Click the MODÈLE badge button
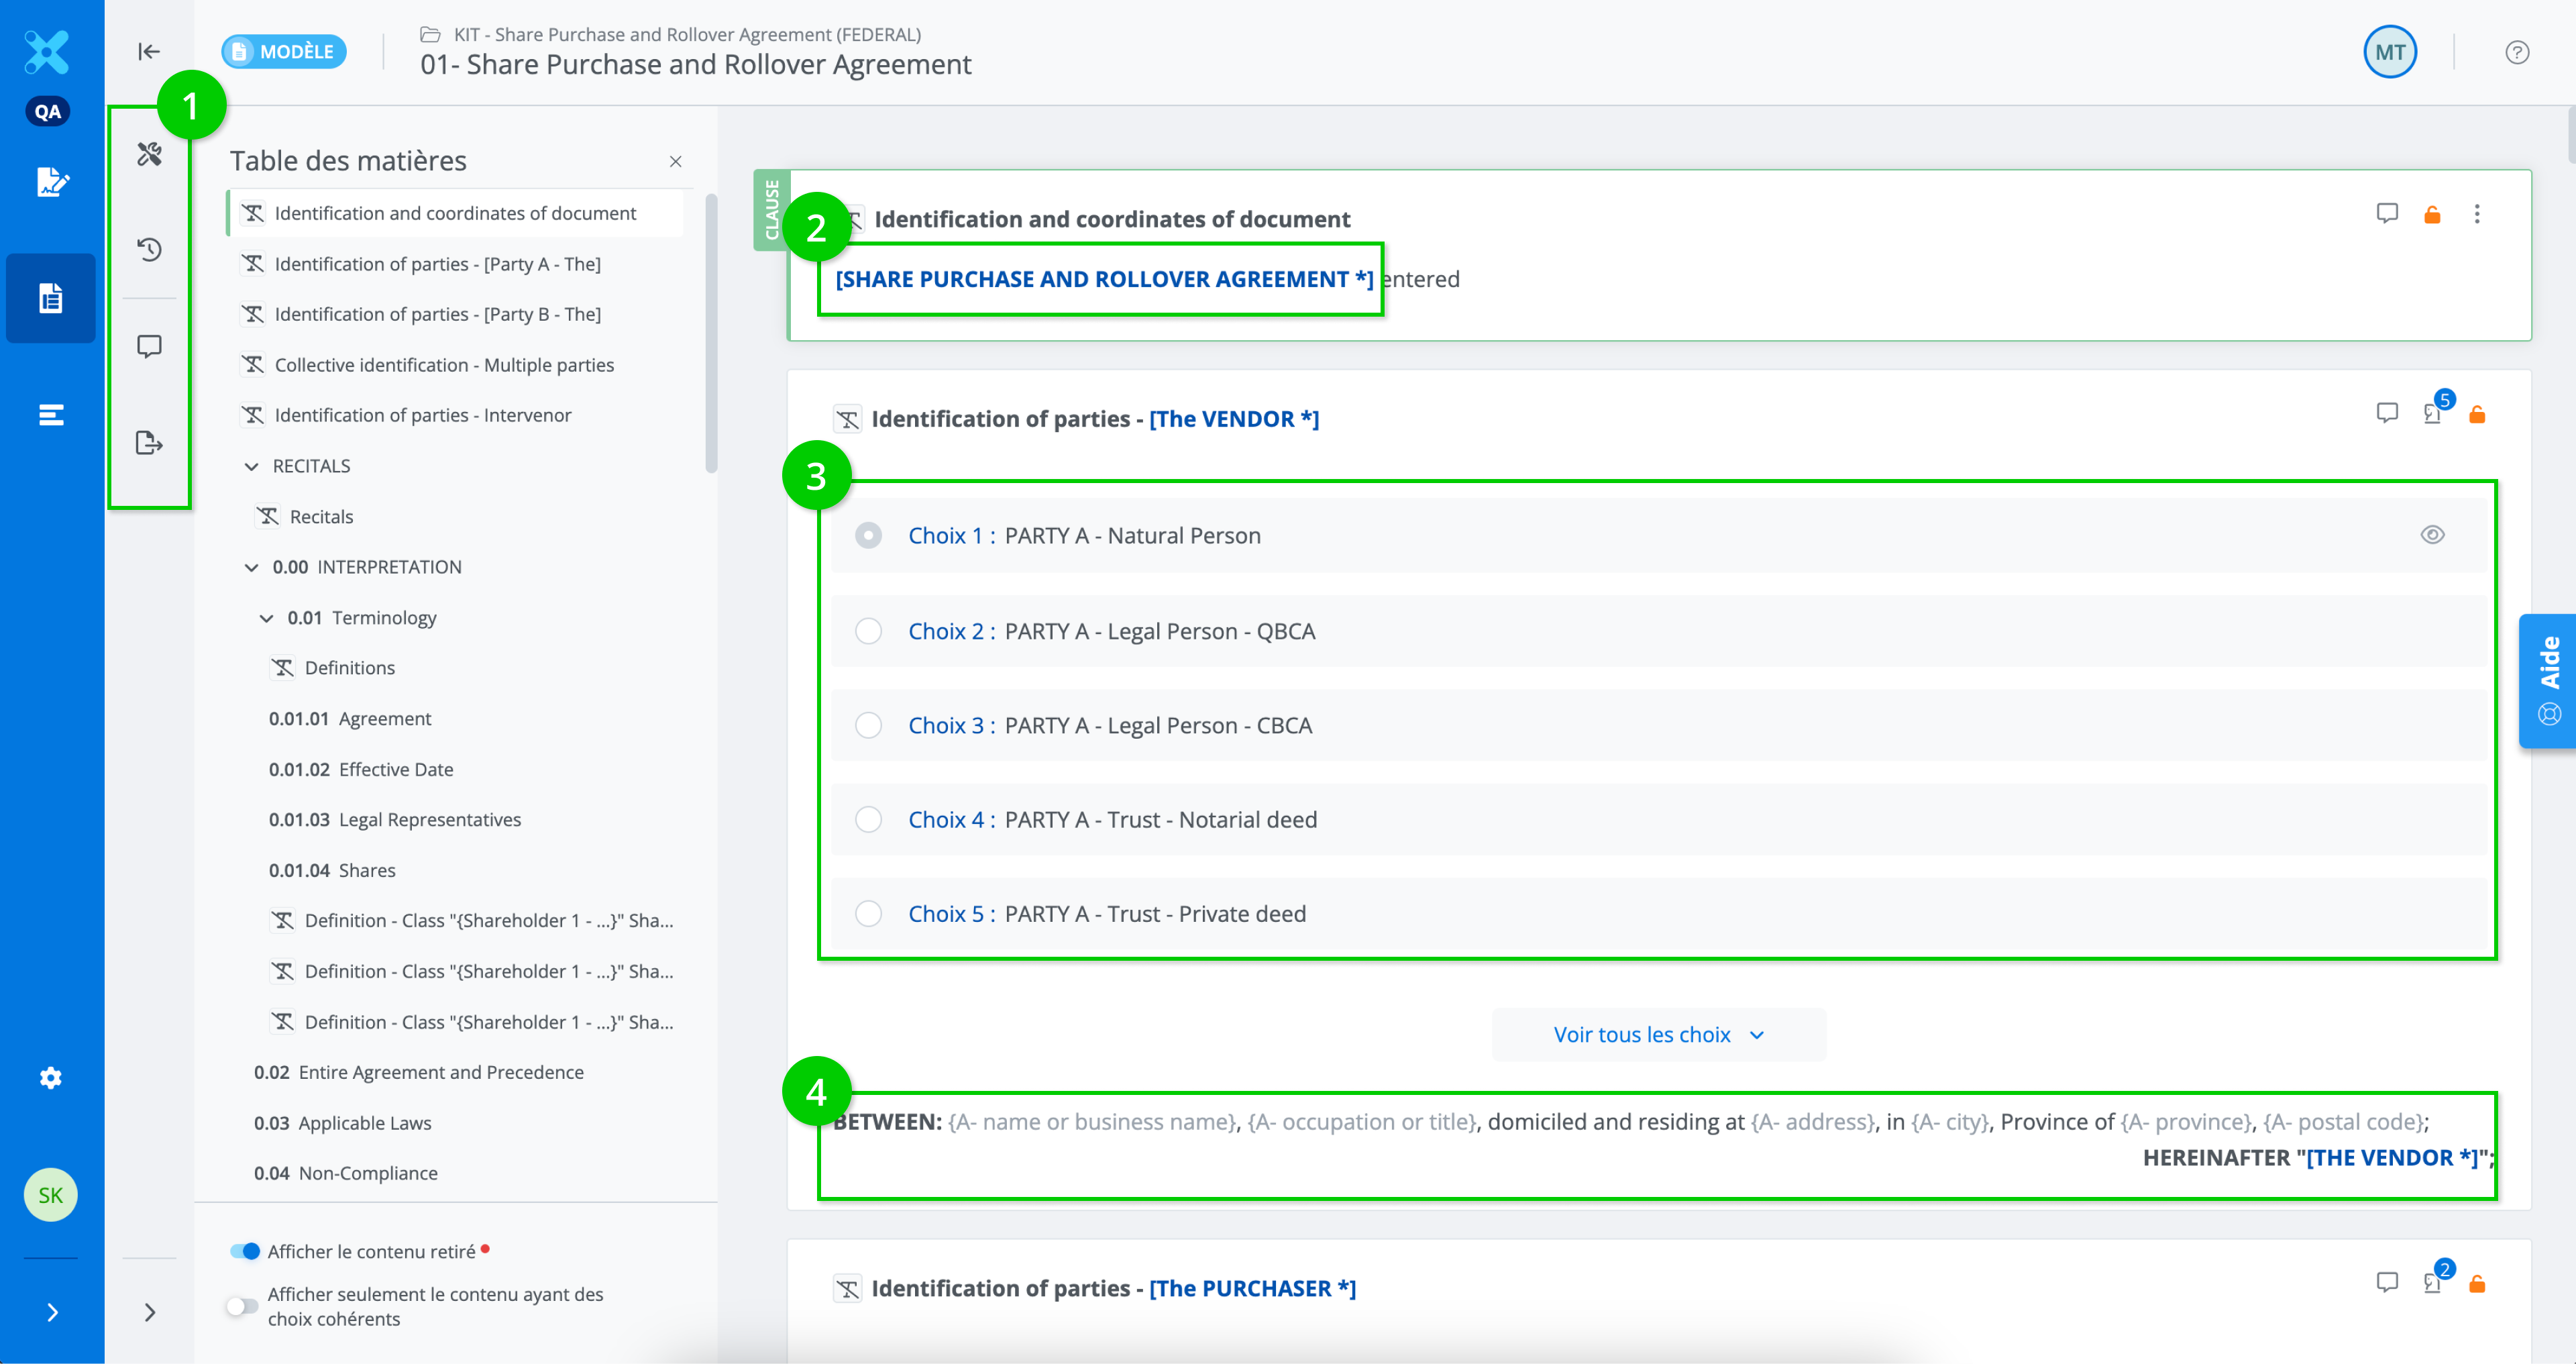 284,51
